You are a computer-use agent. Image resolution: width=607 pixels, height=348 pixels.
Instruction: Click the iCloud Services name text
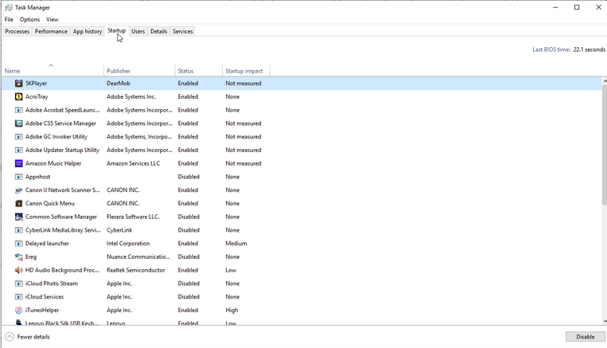45,297
